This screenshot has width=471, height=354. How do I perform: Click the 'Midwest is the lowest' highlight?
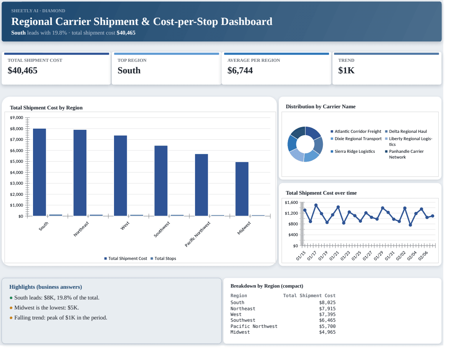click(44, 308)
